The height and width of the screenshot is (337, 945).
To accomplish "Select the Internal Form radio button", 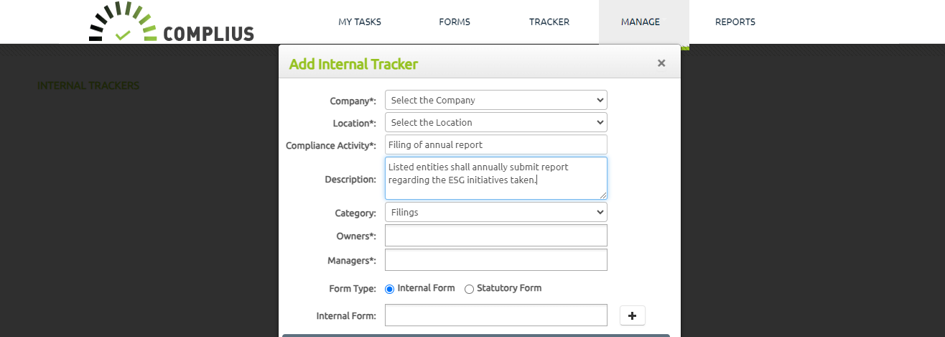I will (390, 289).
